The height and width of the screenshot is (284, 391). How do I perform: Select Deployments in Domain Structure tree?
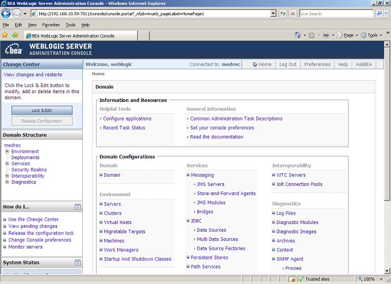(26, 158)
